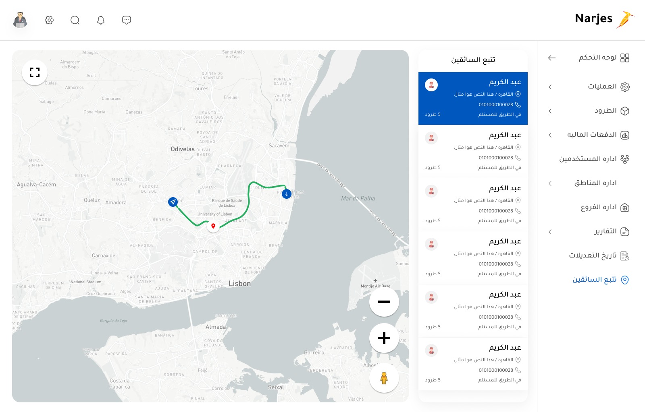
Task: Click the Narjes logo
Action: [604, 19]
